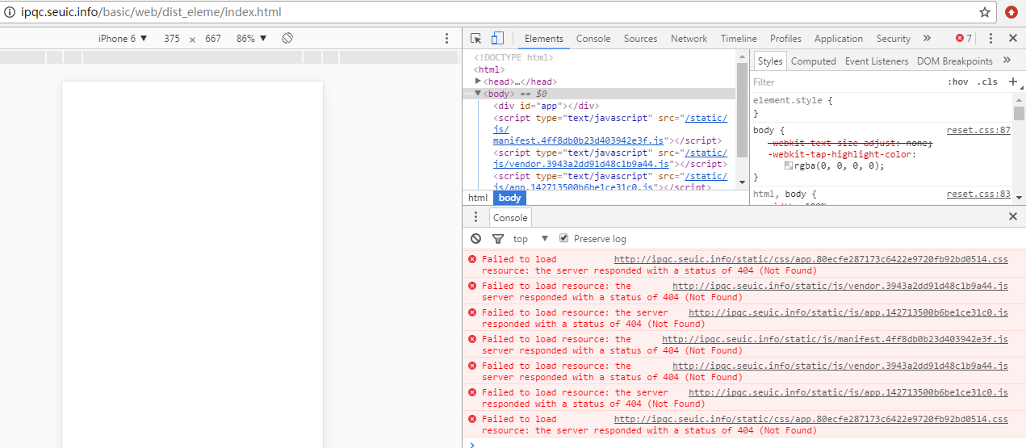The height and width of the screenshot is (448, 1026).
Task: Select the <!DOCTYPE html> line
Action: point(513,57)
